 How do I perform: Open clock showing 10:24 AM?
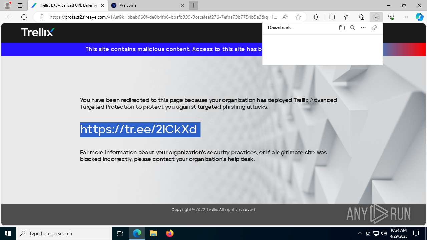pyautogui.click(x=399, y=233)
